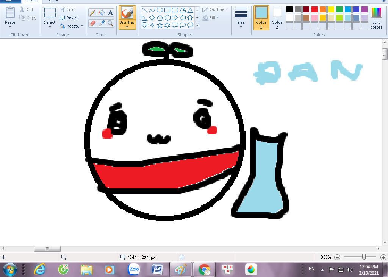Pick the yellow color swatch
Screen dimensions: 388x277
tap(331, 9)
